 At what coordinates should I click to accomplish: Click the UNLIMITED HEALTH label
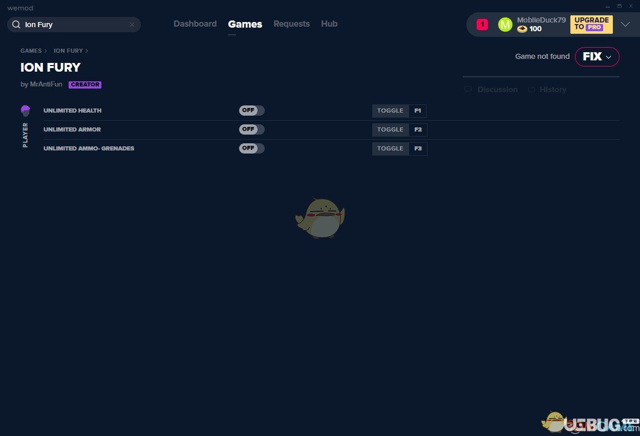point(72,111)
